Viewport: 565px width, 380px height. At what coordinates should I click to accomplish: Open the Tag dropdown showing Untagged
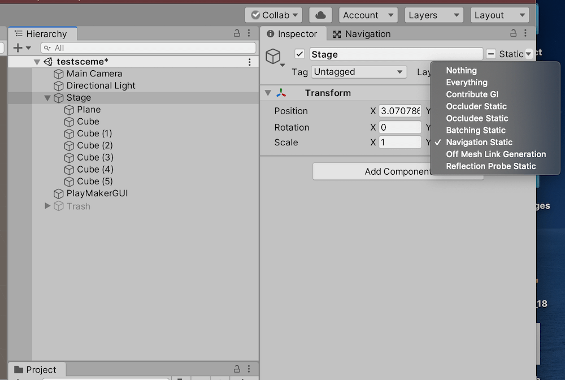click(x=358, y=72)
